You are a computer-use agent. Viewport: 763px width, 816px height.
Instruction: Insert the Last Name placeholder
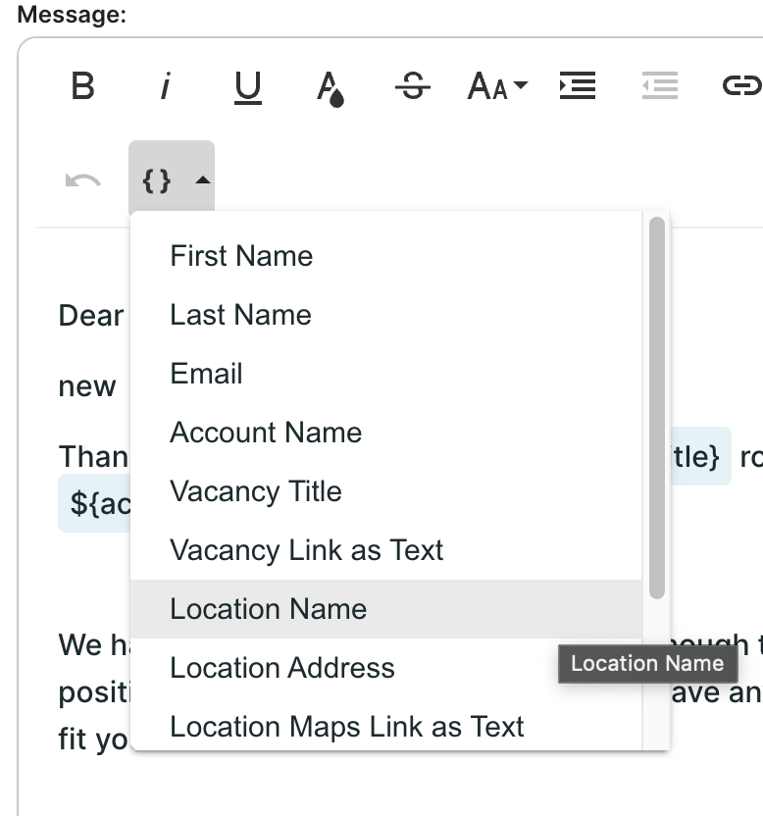tap(240, 315)
